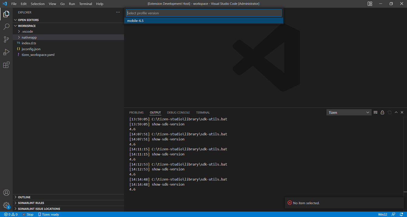This screenshot has width=407, height=217.
Task: Open the Search view in activity bar
Action: tap(6, 27)
